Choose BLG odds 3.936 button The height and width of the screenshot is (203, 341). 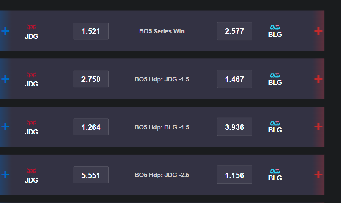(x=234, y=127)
